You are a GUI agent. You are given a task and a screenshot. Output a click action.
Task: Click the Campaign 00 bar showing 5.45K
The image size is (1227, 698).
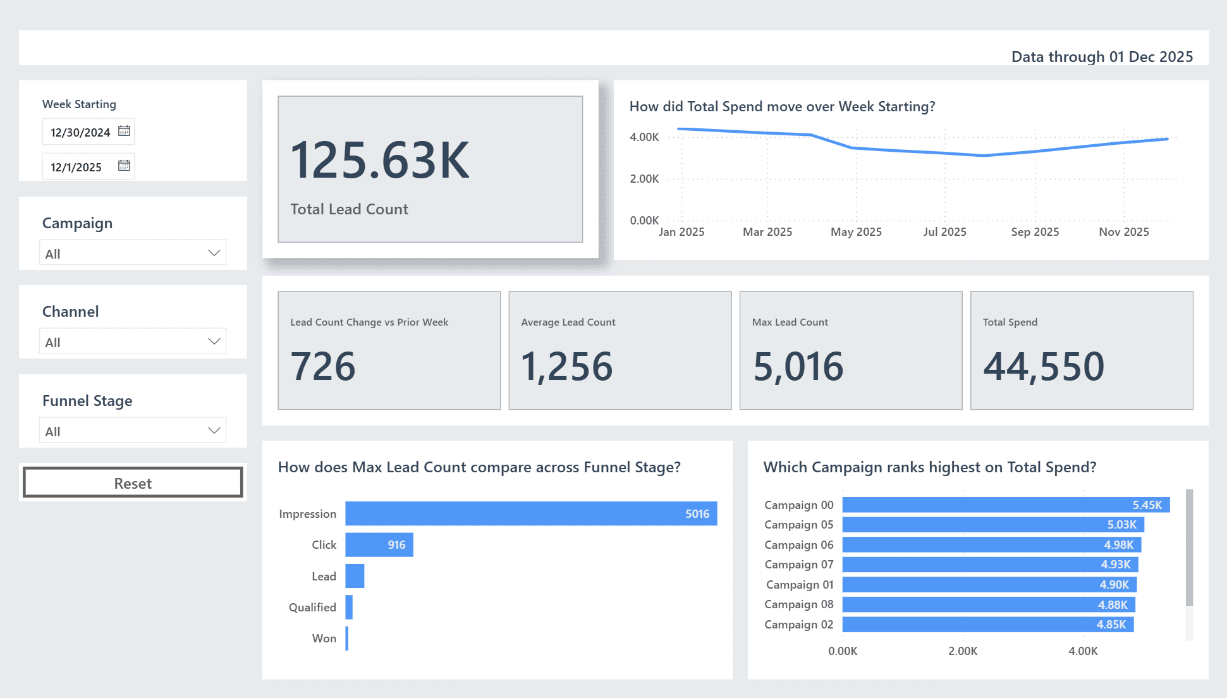pyautogui.click(x=1006, y=505)
